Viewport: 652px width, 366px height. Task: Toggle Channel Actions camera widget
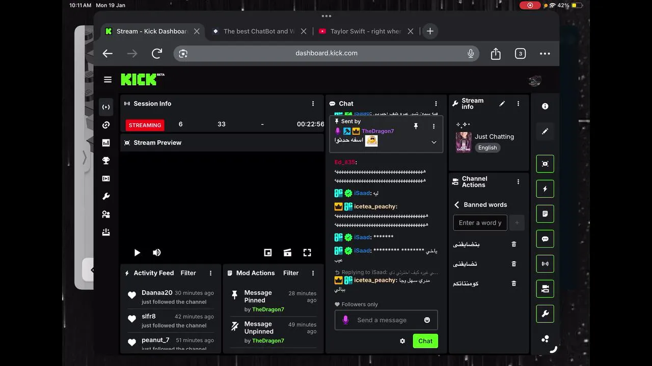pos(545,289)
